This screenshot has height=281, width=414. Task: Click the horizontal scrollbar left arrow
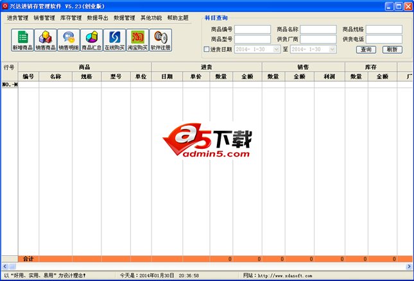coord(4,266)
